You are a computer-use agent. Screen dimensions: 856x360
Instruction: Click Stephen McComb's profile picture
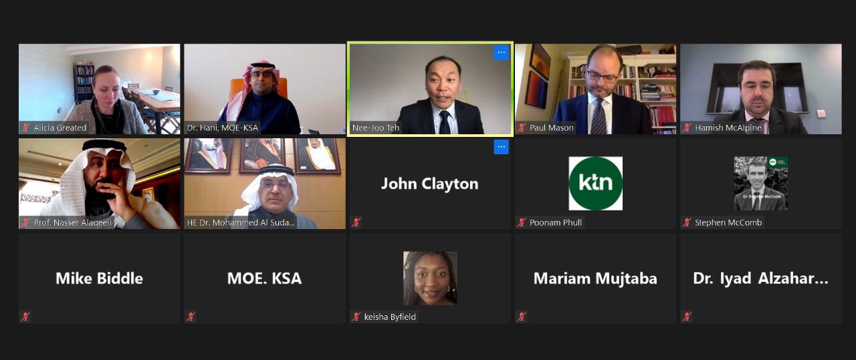pos(761,184)
